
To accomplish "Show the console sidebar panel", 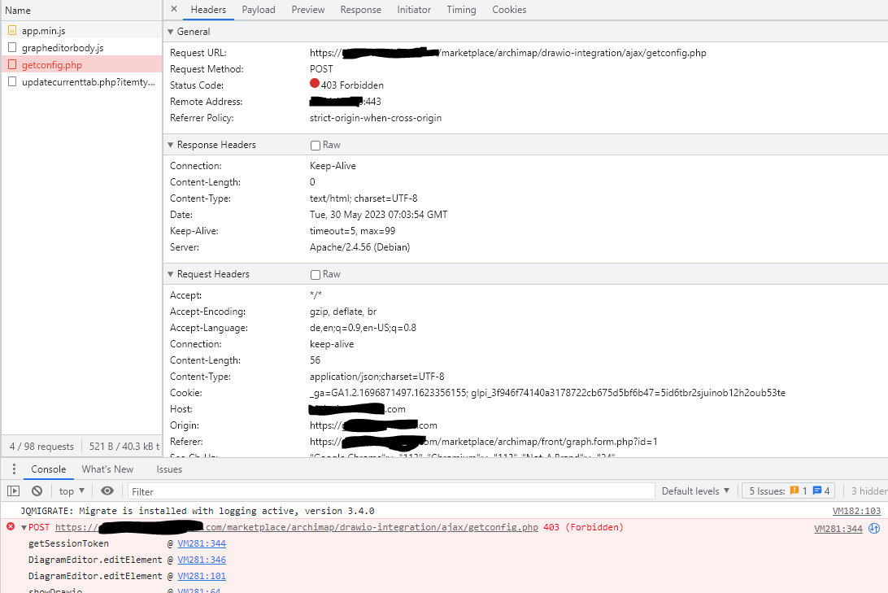I will pyautogui.click(x=13, y=491).
